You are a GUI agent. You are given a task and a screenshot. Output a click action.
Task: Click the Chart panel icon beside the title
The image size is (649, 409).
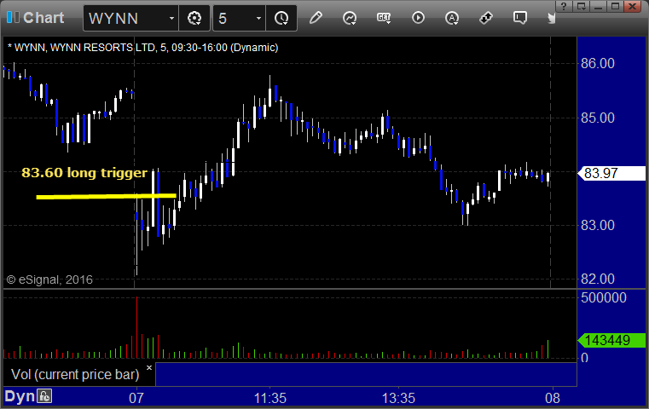13,18
